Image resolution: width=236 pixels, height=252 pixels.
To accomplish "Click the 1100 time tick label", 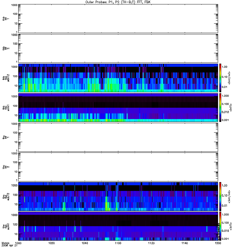I will click(x=118, y=243).
